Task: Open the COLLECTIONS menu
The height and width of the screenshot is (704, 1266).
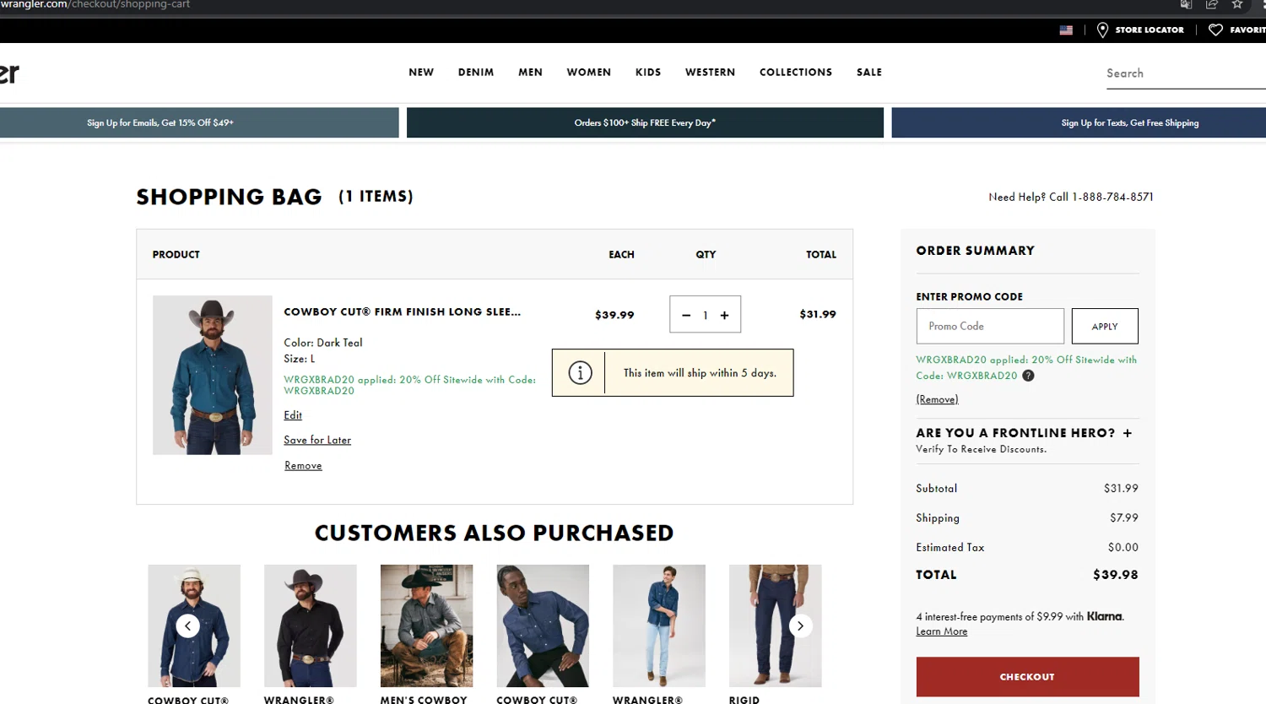Action: (x=796, y=73)
